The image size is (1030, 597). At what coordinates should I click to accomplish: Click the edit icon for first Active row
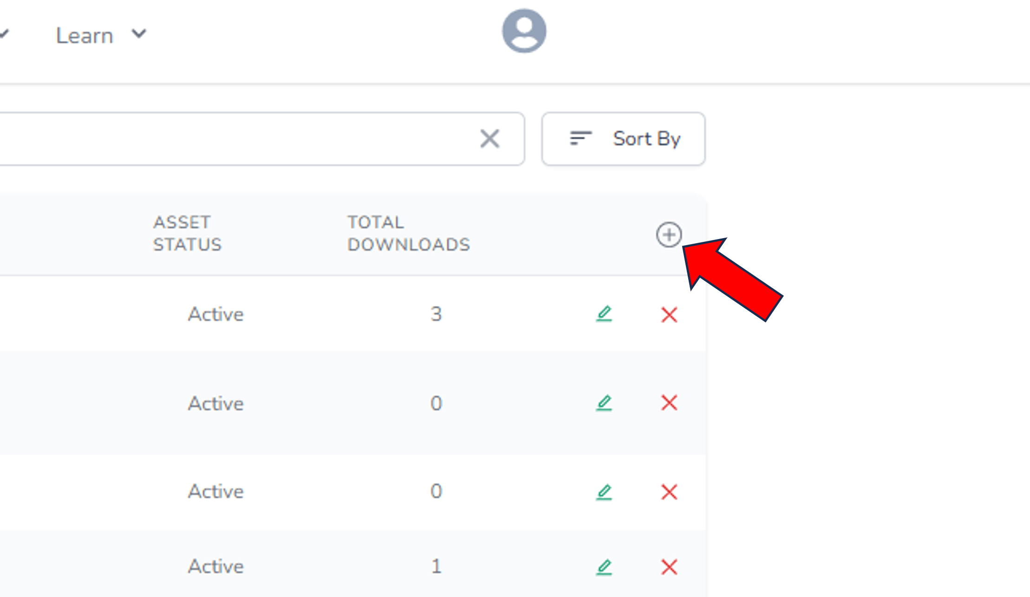[x=604, y=314]
